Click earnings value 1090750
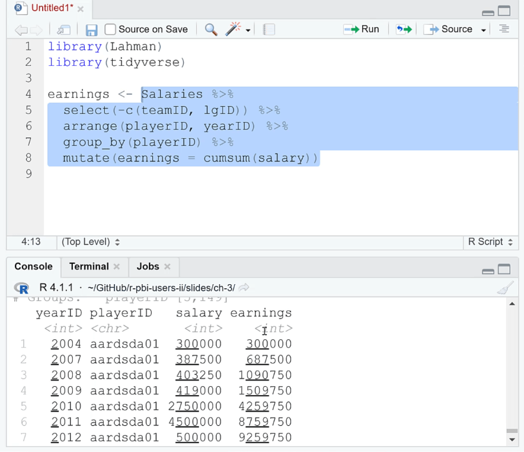This screenshot has height=452, width=524. [265, 375]
